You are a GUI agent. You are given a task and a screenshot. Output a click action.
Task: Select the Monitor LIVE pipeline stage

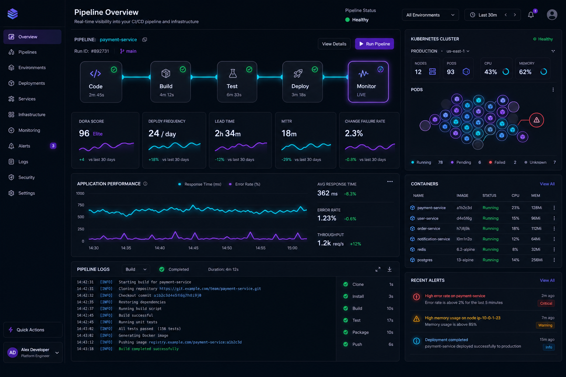[368, 82]
